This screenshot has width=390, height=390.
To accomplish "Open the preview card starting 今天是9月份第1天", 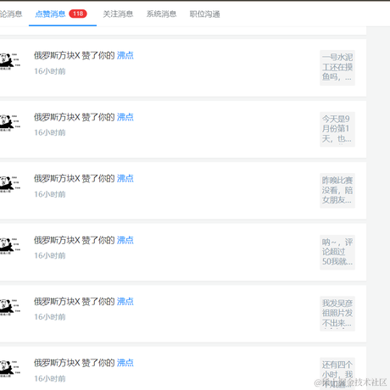I will 337,129.
